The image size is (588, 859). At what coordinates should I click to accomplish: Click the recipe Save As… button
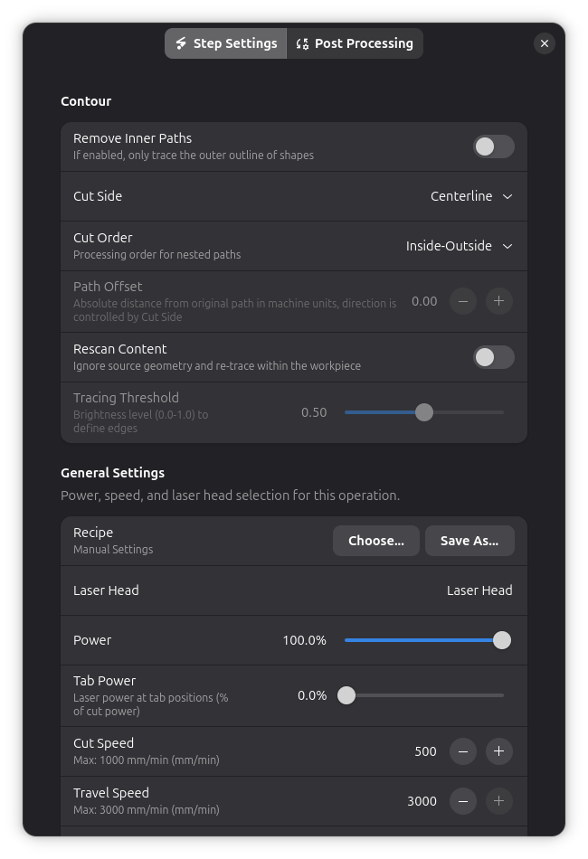[469, 541]
